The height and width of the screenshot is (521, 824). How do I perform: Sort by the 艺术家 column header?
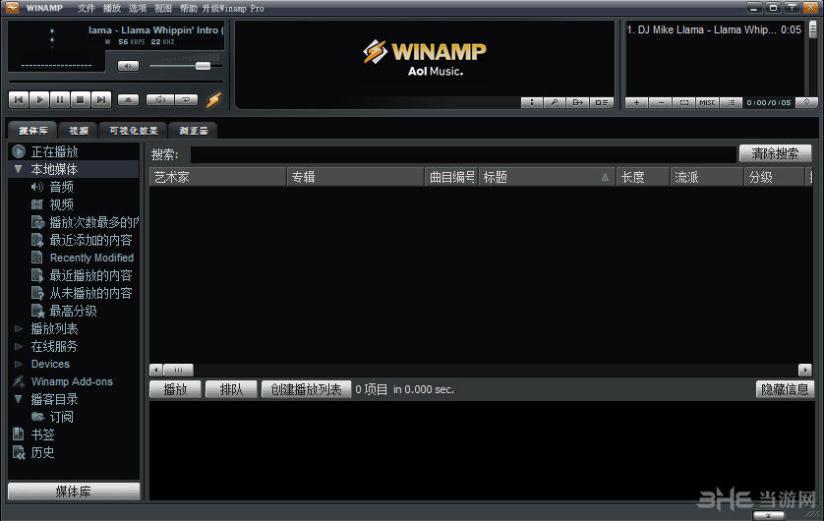218,177
